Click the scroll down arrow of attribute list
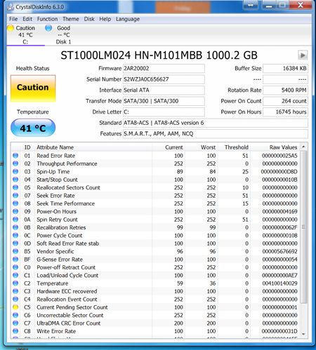Viewport: 316px width, 350px height. (x=303, y=334)
